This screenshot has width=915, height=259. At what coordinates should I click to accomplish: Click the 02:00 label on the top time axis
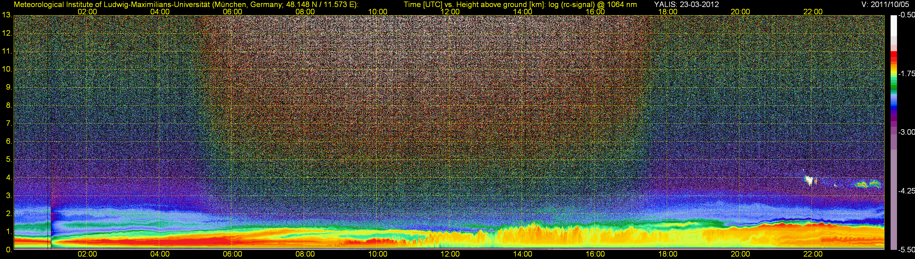click(x=87, y=12)
